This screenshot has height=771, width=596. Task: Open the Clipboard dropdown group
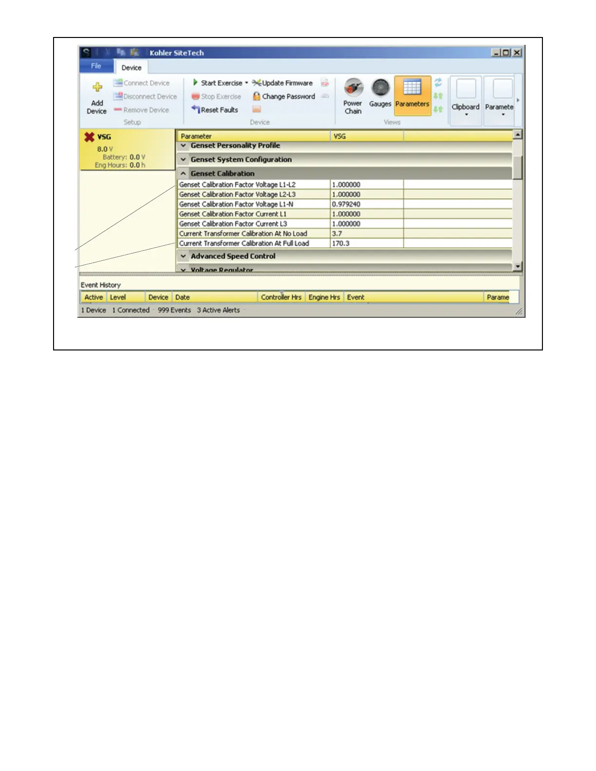coord(466,101)
